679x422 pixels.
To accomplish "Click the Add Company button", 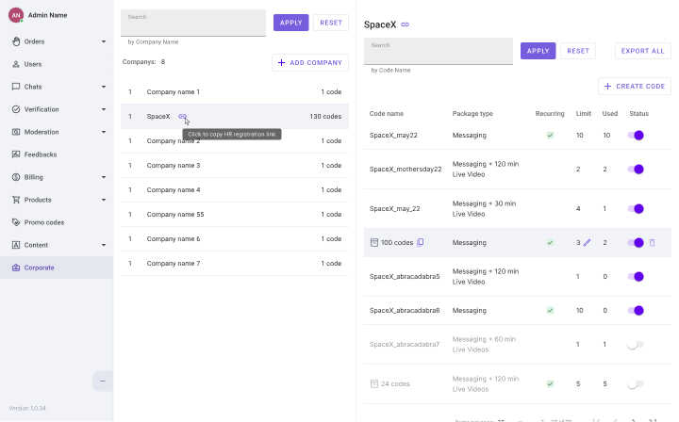I will pyautogui.click(x=310, y=62).
